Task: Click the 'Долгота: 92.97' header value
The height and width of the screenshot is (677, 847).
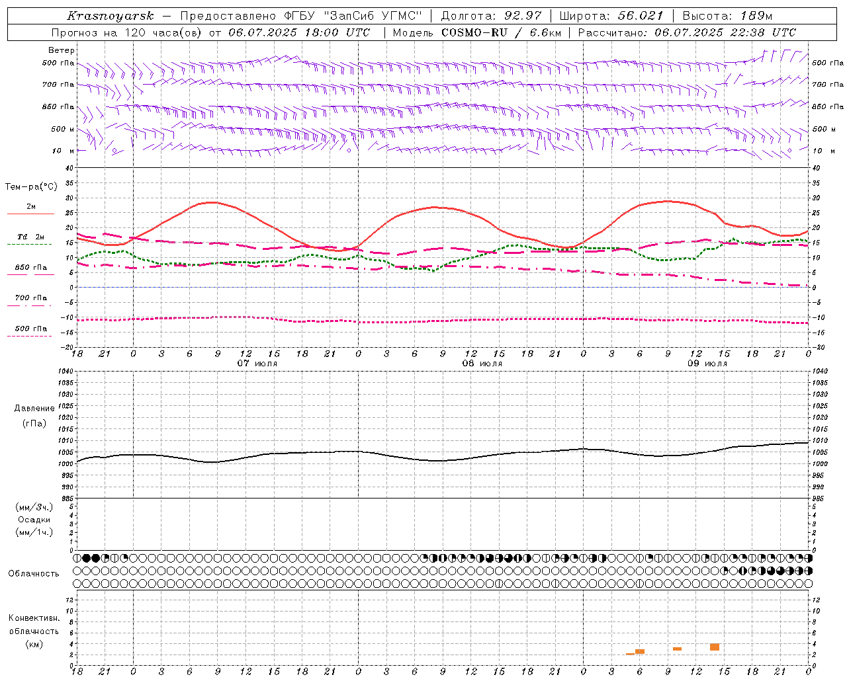Action: 491,16
